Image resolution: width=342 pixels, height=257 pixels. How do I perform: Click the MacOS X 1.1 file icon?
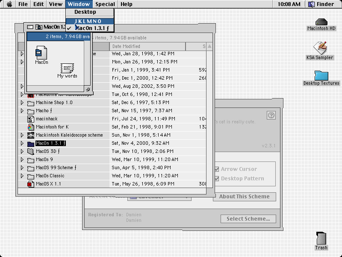tap(30, 184)
